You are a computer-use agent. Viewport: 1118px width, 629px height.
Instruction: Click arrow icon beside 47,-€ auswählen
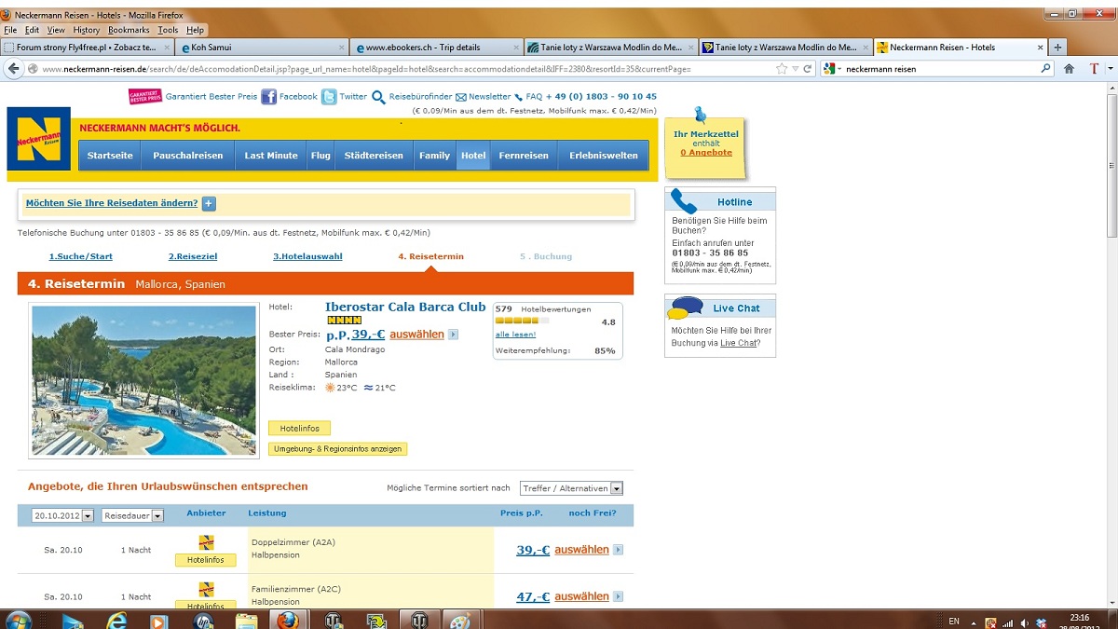[618, 596]
